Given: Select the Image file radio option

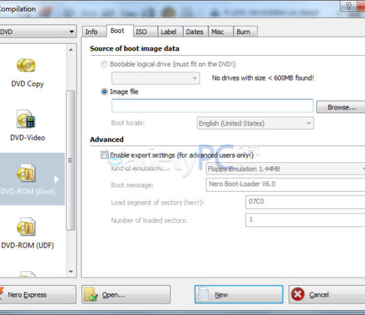Looking at the screenshot, I should click(x=104, y=91).
